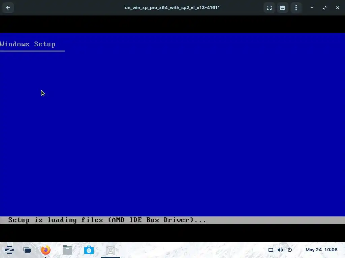Close the virtual machine window
The width and height of the screenshot is (345, 258).
(x=338, y=8)
